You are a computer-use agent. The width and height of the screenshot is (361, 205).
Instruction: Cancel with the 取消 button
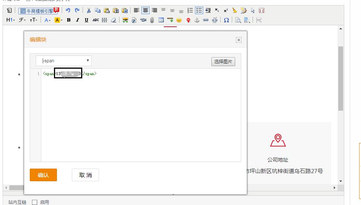86,175
